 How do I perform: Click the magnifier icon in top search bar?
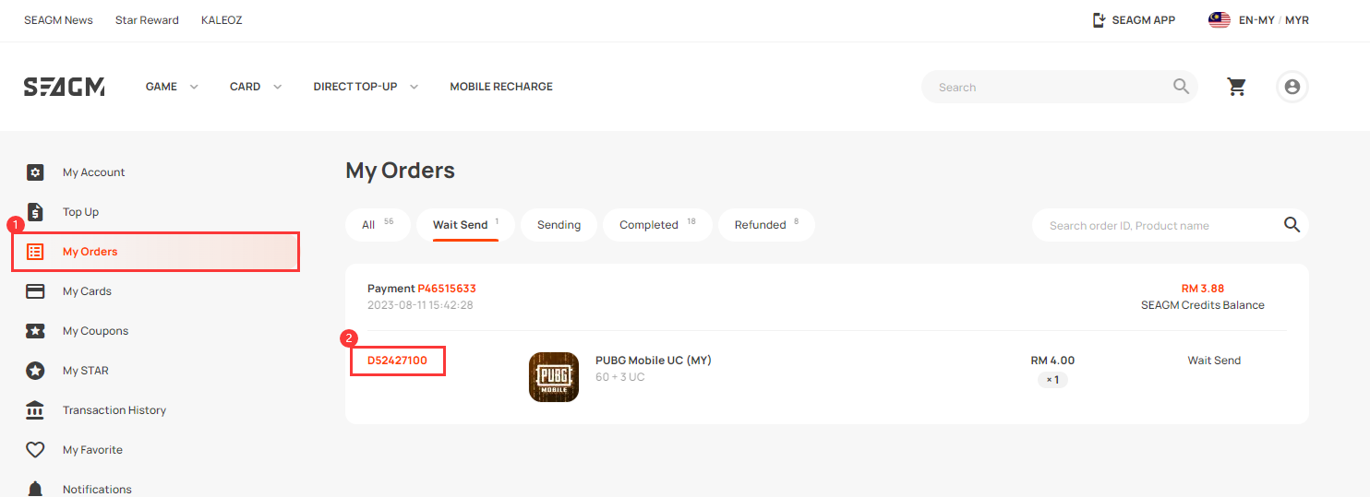[1181, 87]
